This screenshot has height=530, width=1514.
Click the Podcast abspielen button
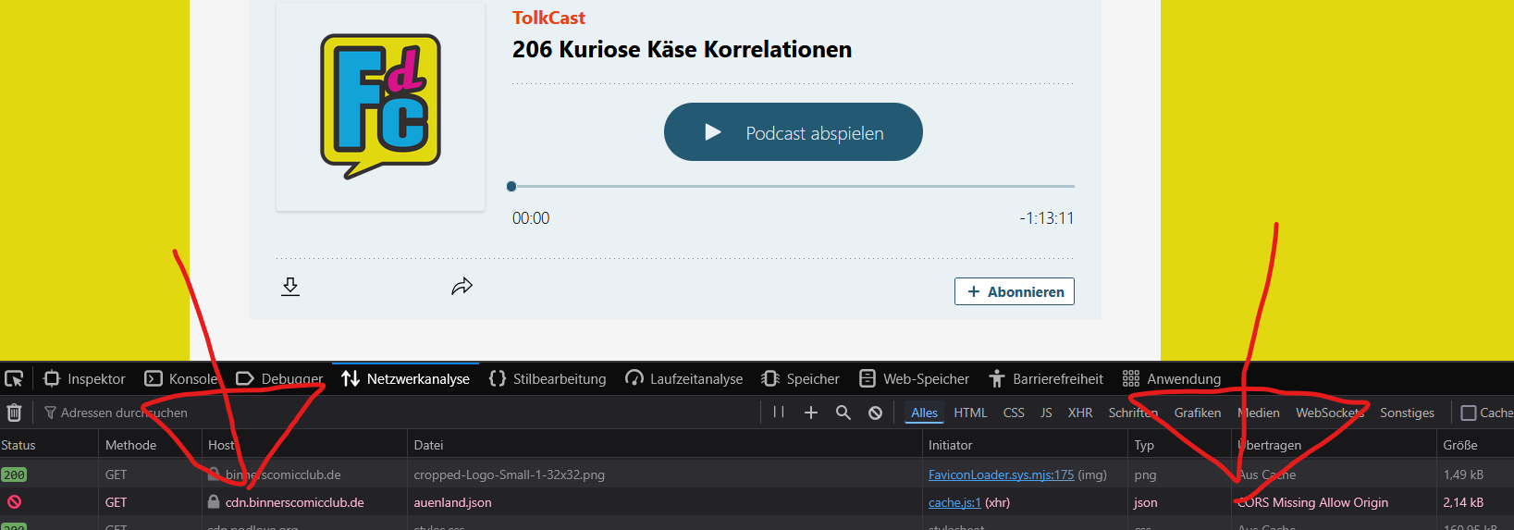click(793, 131)
